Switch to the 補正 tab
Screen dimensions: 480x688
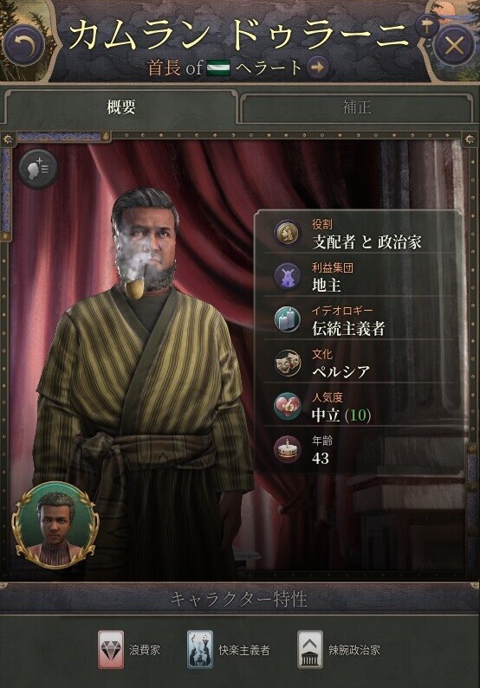pyautogui.click(x=357, y=107)
